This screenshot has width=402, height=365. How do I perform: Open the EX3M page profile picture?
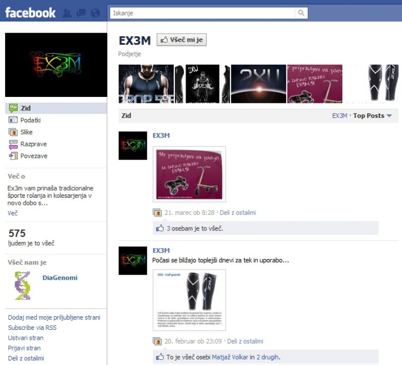56,65
